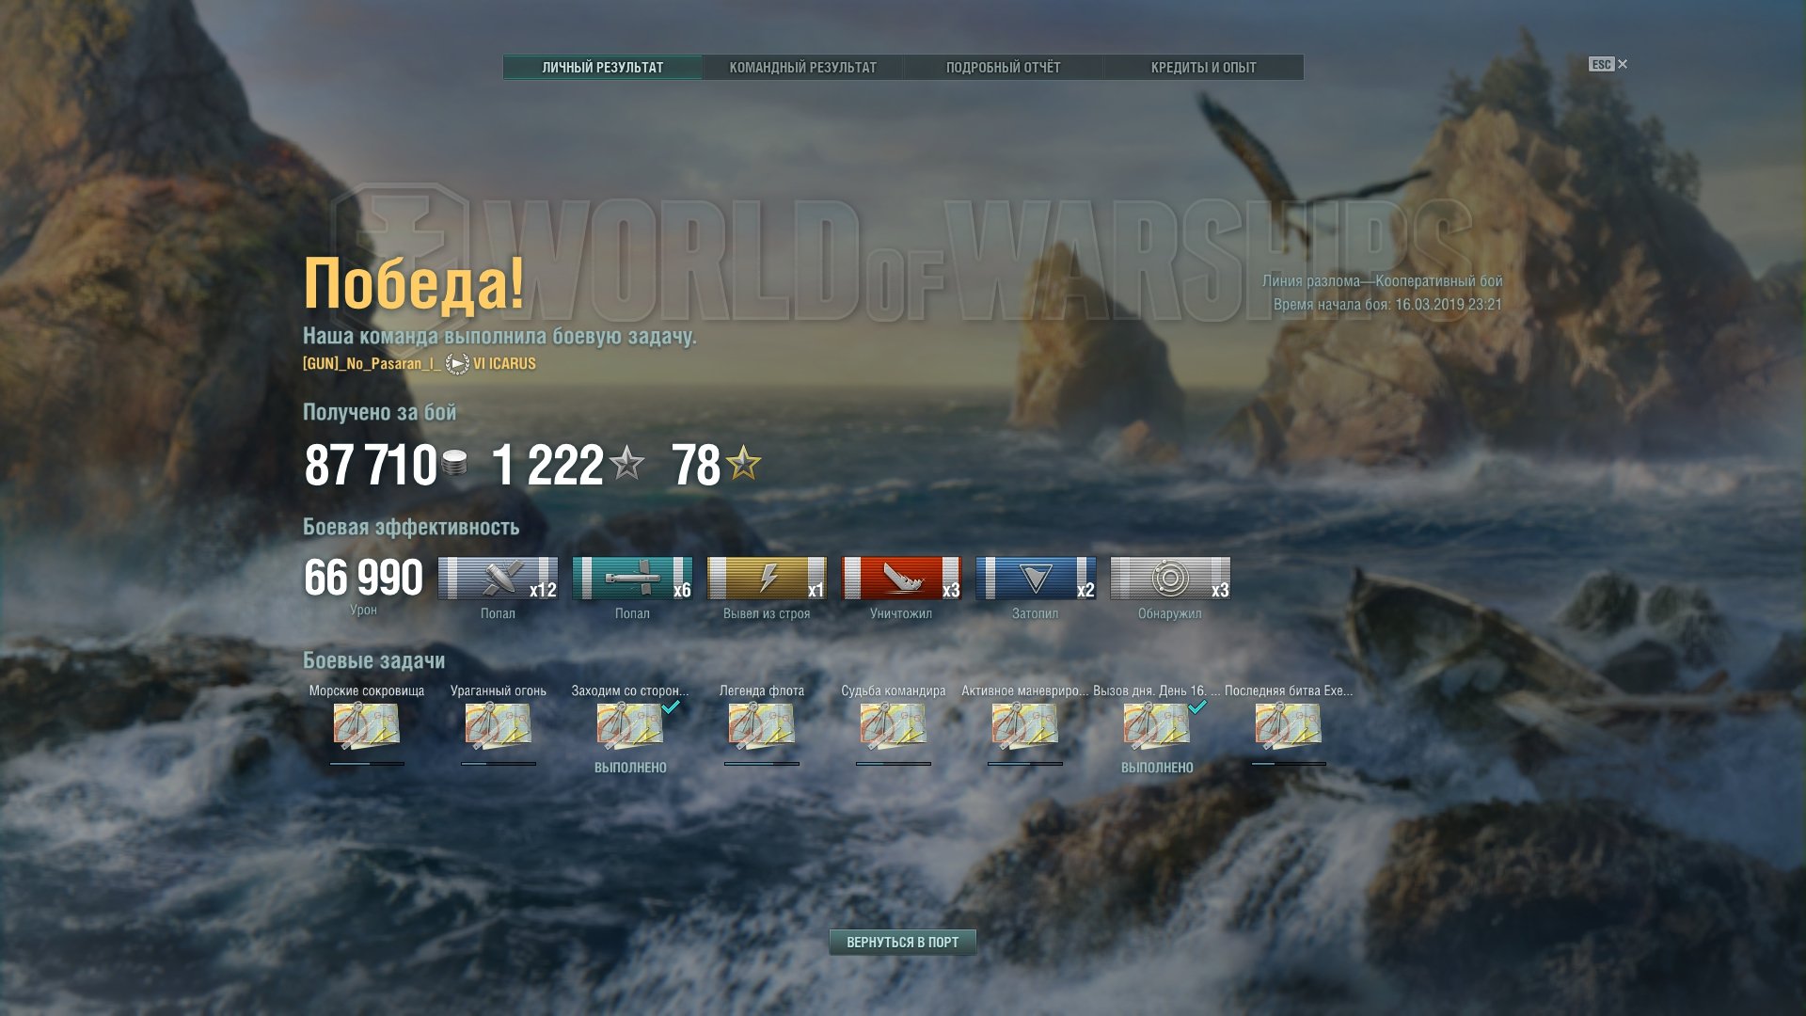The height and width of the screenshot is (1016, 1806).
Task: Click the Затопил flooding ribbon
Action: (1036, 579)
